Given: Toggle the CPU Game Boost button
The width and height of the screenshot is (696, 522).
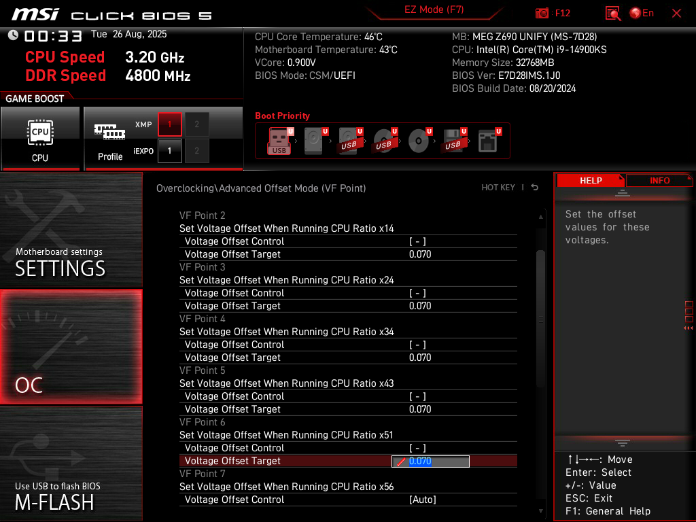Looking at the screenshot, I should tap(40, 139).
